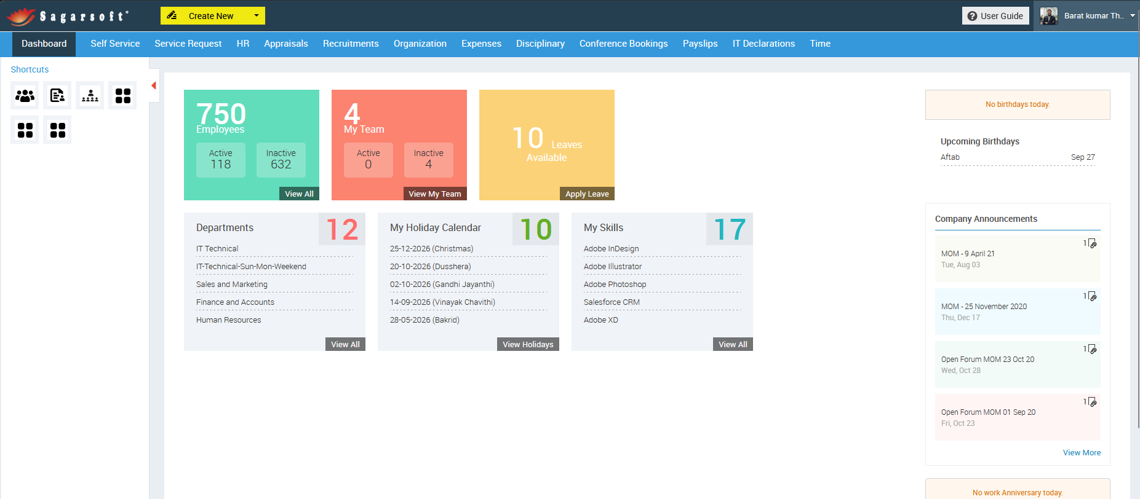Open the IT Declarations menu

pos(763,44)
